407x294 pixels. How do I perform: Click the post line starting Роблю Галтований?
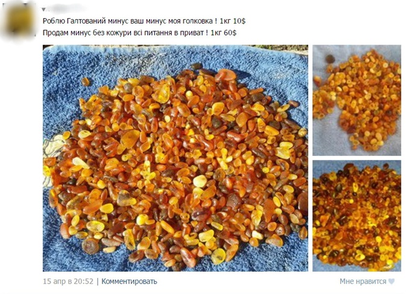coord(144,21)
